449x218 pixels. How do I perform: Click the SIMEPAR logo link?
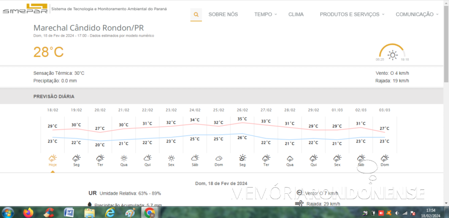(24, 9)
